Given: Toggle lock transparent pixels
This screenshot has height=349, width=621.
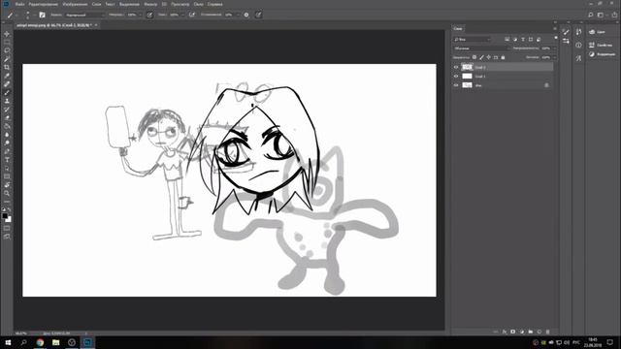Looking at the screenshot, I should (474, 57).
